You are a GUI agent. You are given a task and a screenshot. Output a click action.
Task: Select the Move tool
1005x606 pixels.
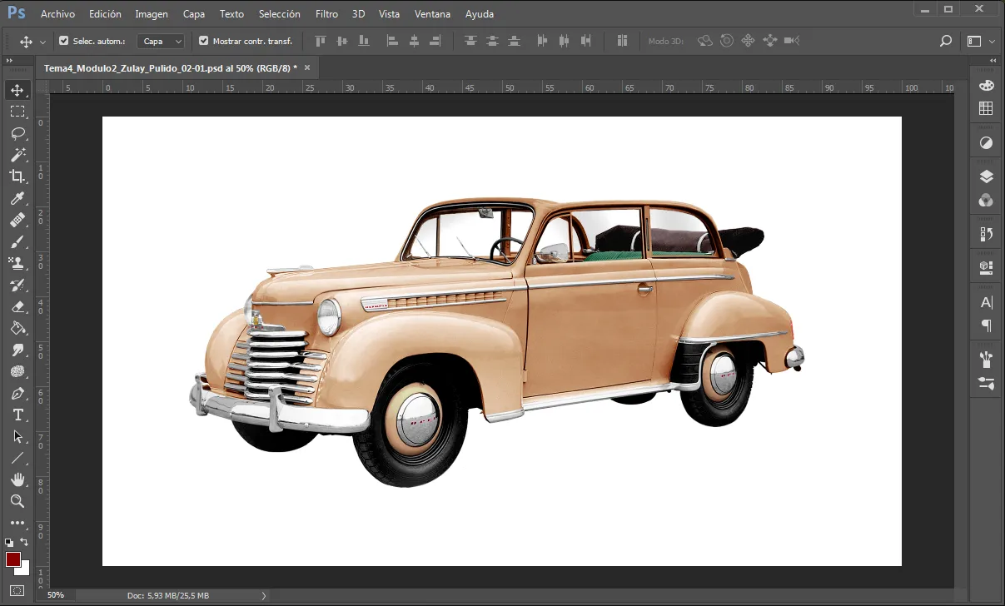point(17,90)
